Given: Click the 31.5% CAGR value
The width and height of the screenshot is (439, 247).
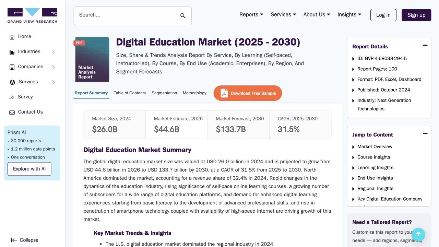Looking at the screenshot, I should pos(288,129).
